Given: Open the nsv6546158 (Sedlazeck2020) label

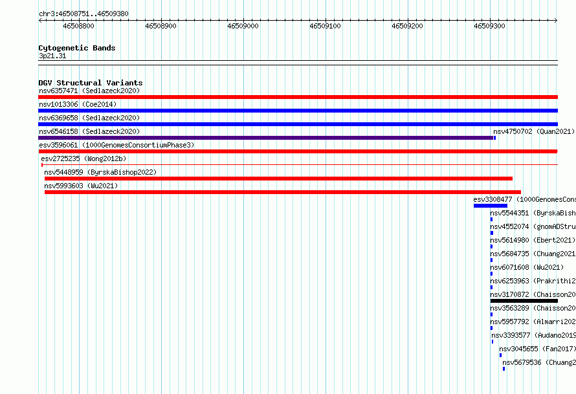Looking at the screenshot, I should click(x=89, y=131).
